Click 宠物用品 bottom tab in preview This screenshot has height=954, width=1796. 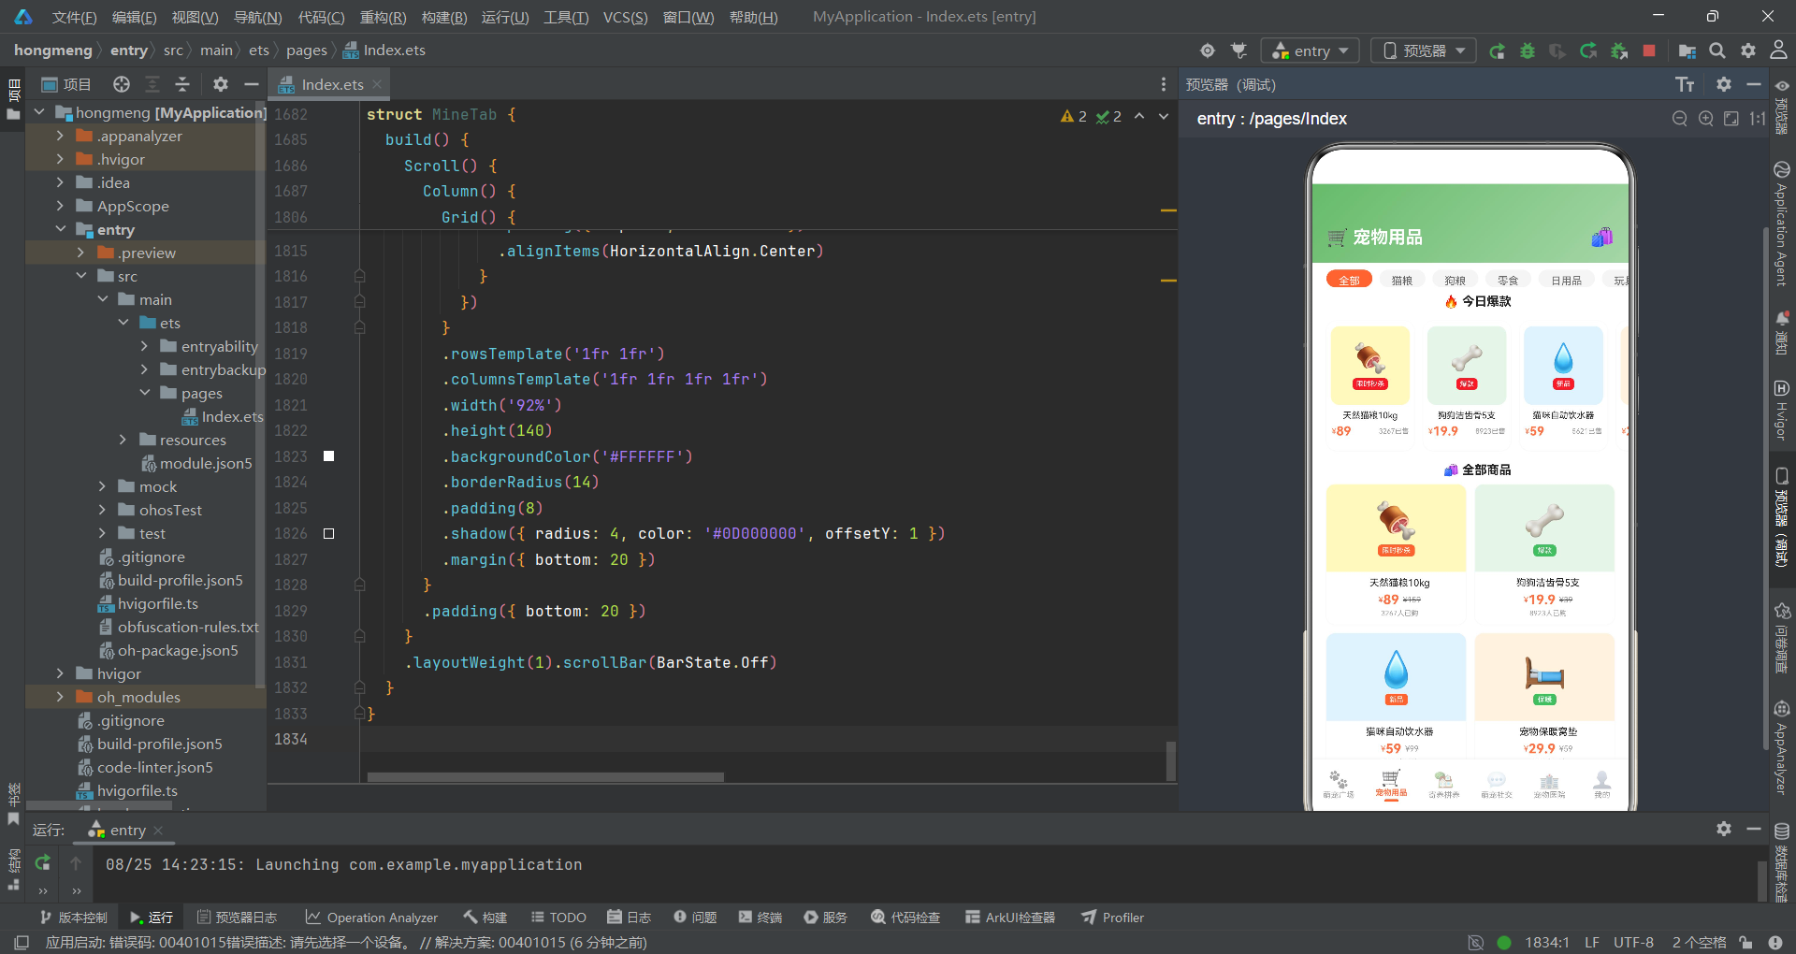(x=1391, y=784)
